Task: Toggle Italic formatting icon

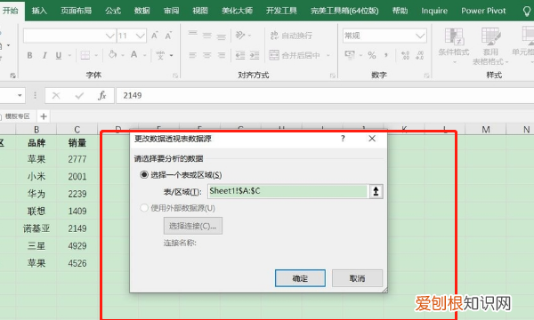Action: point(44,55)
